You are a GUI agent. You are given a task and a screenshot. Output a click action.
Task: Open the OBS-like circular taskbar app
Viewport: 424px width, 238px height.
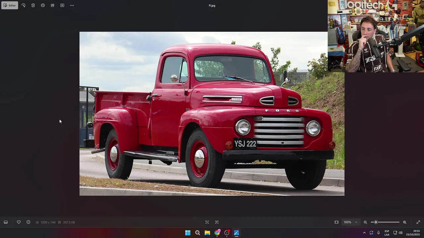227,233
